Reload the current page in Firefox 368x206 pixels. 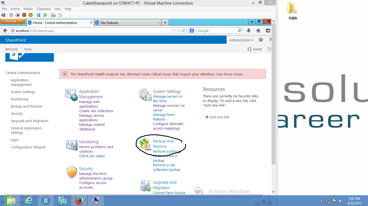click(183, 31)
